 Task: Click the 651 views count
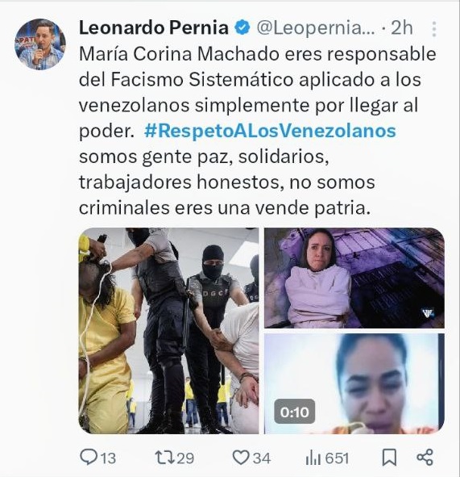pos(337,458)
